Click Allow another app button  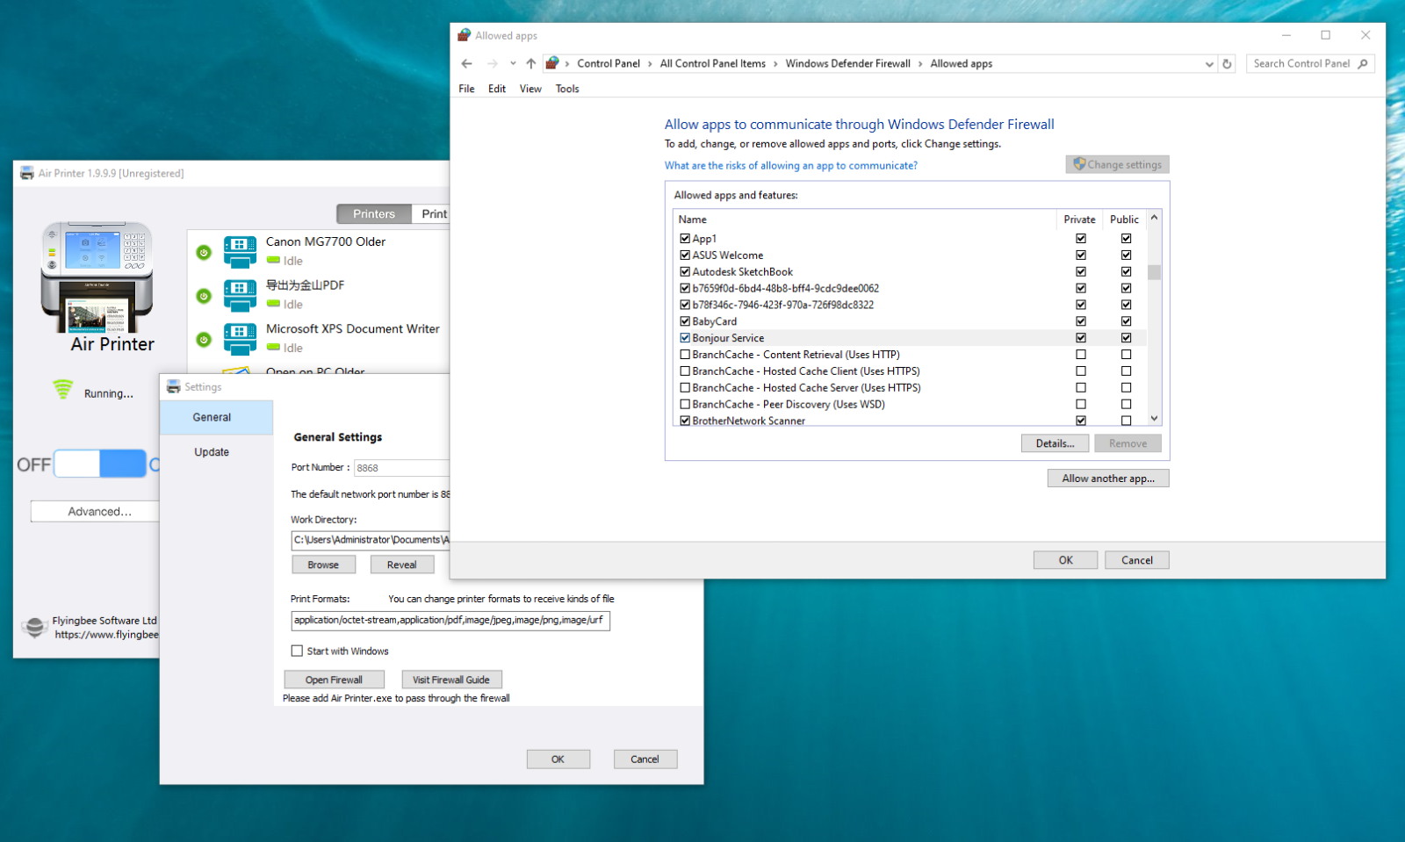(1108, 478)
